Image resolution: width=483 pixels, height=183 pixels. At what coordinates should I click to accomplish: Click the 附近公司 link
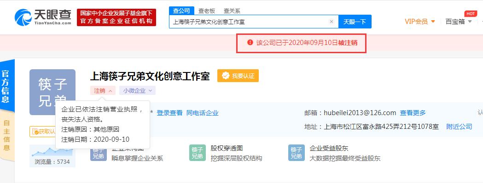[459, 127]
